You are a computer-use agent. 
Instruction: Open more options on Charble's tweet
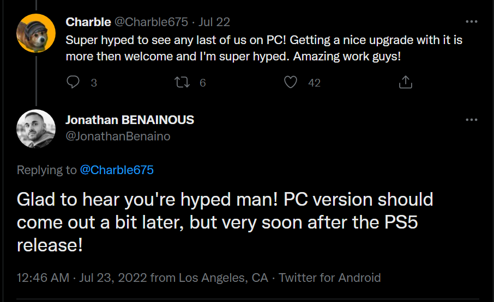point(471,22)
